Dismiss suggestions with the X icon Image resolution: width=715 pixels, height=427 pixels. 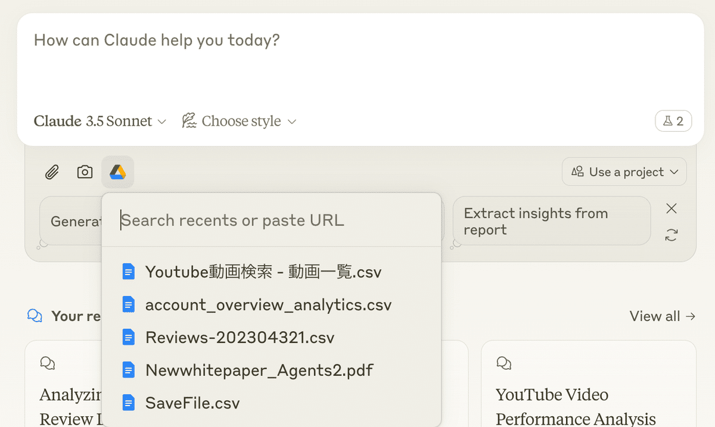(672, 208)
